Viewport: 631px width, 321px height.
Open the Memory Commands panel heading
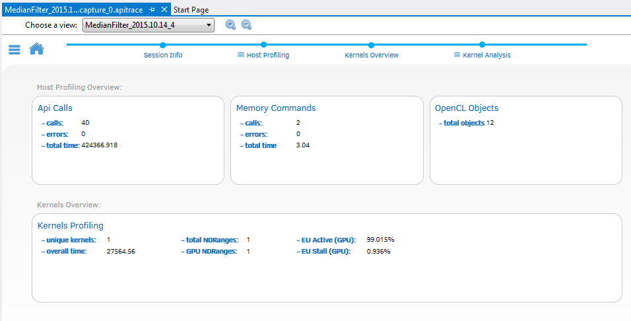276,108
